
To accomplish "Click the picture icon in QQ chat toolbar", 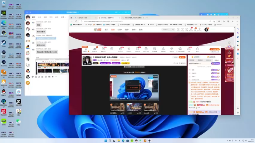I will (49, 77).
